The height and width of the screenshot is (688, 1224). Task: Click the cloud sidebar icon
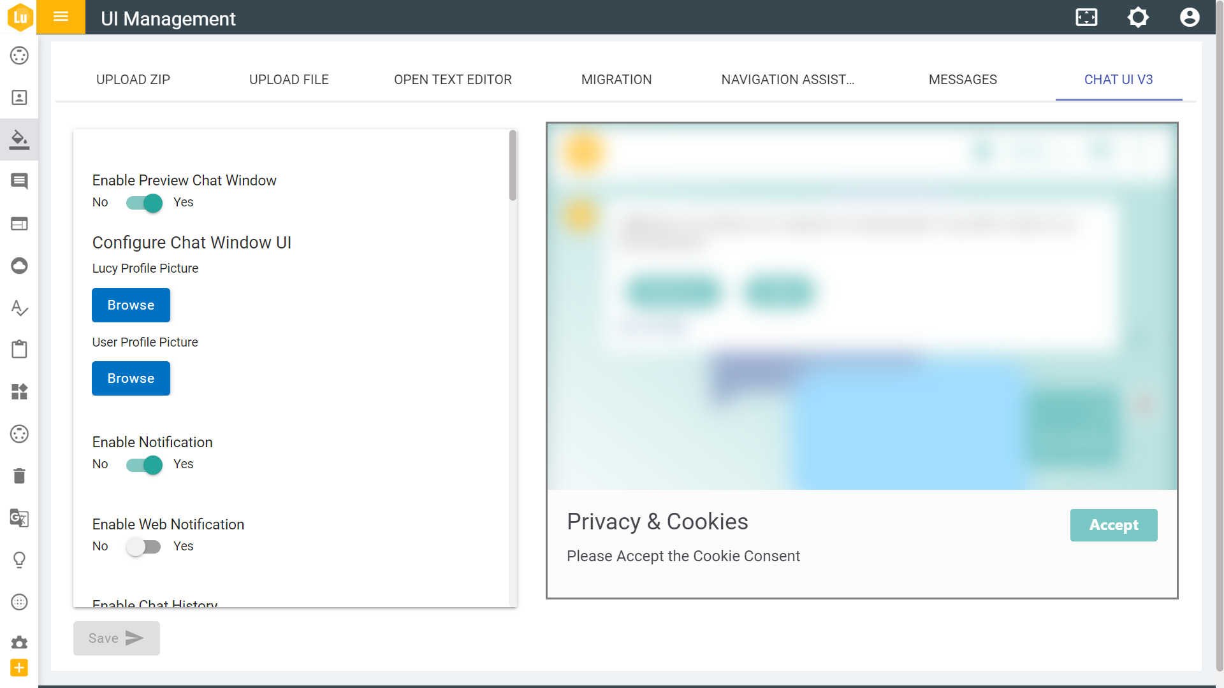[x=19, y=266]
